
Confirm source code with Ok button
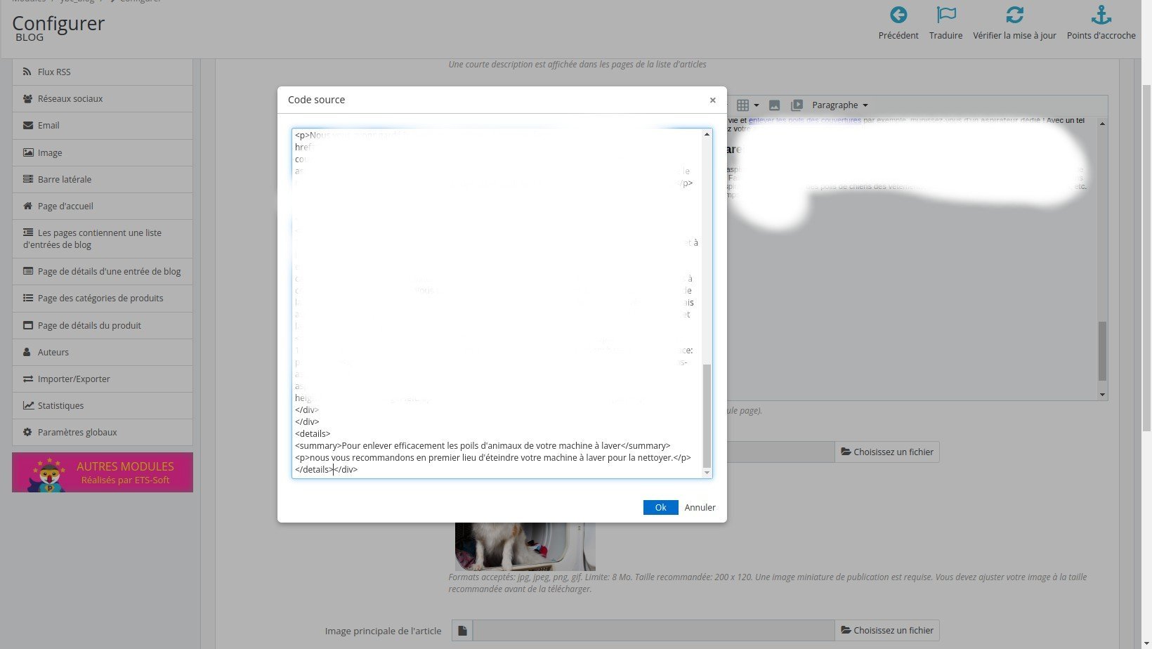point(660,507)
